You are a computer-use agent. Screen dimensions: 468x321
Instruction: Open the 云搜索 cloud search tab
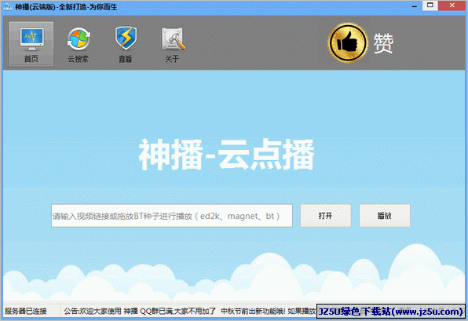[x=79, y=45]
